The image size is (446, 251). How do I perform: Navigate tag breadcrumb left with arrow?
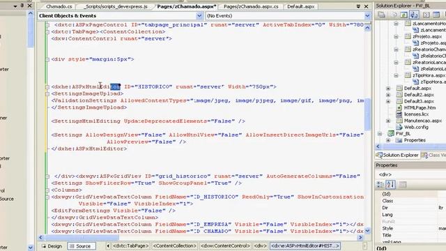108,246
